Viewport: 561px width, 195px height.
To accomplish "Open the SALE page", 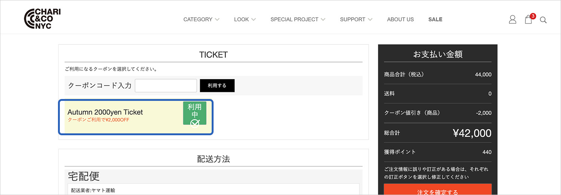I will (435, 19).
